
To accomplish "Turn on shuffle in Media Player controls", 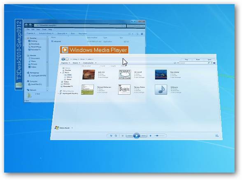I will 111,136.
